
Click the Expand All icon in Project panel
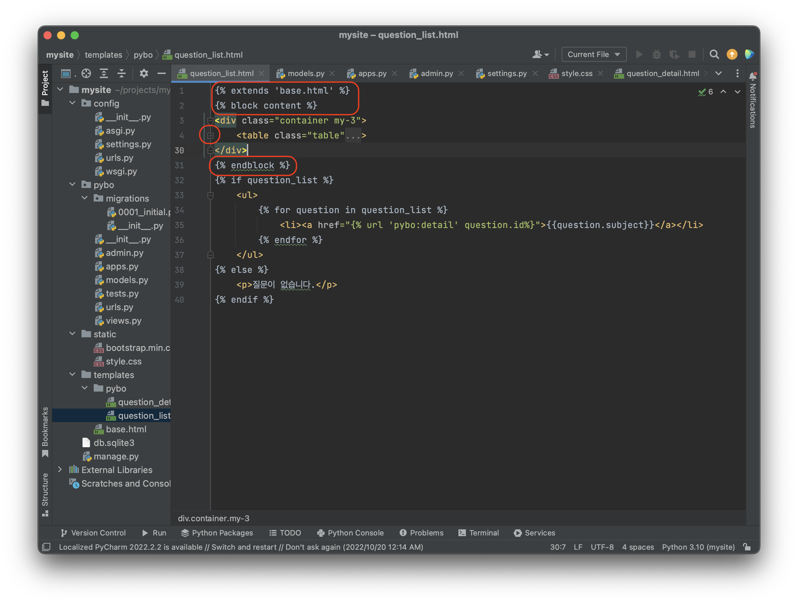tap(104, 74)
